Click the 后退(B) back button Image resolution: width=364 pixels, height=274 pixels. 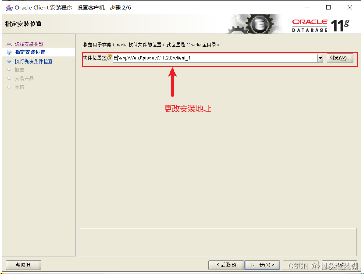pos(226,265)
